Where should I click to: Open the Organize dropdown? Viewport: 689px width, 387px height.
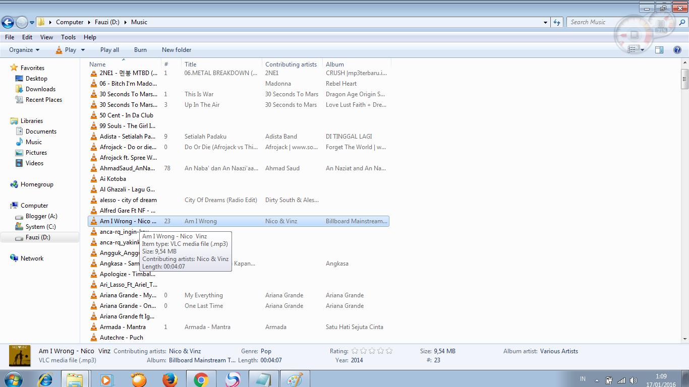pyautogui.click(x=24, y=50)
